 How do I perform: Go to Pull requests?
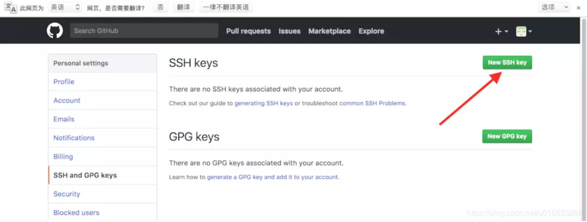click(x=248, y=31)
